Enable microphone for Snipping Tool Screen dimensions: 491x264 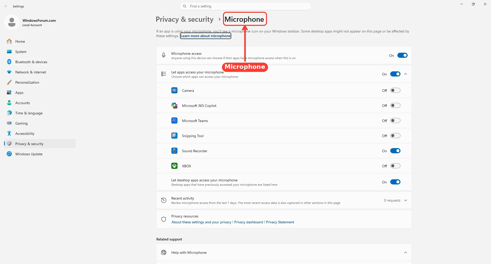click(x=395, y=136)
